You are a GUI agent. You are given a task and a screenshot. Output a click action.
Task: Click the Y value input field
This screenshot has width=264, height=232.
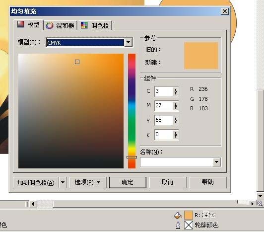point(164,120)
